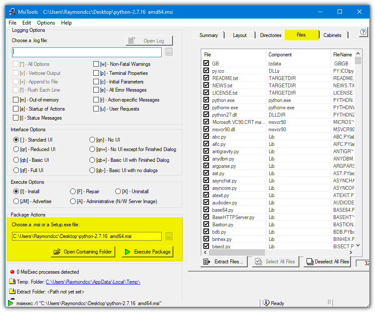Tick the [u] User Requests checkbox
This screenshot has height=312, width=375.
[96, 109]
